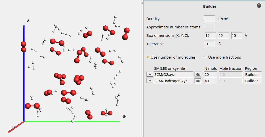This screenshot has height=137, width=265.
Task: Open Region field for O2 row
Action: [x=253, y=75]
